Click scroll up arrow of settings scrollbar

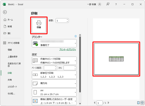click(x=80, y=35)
